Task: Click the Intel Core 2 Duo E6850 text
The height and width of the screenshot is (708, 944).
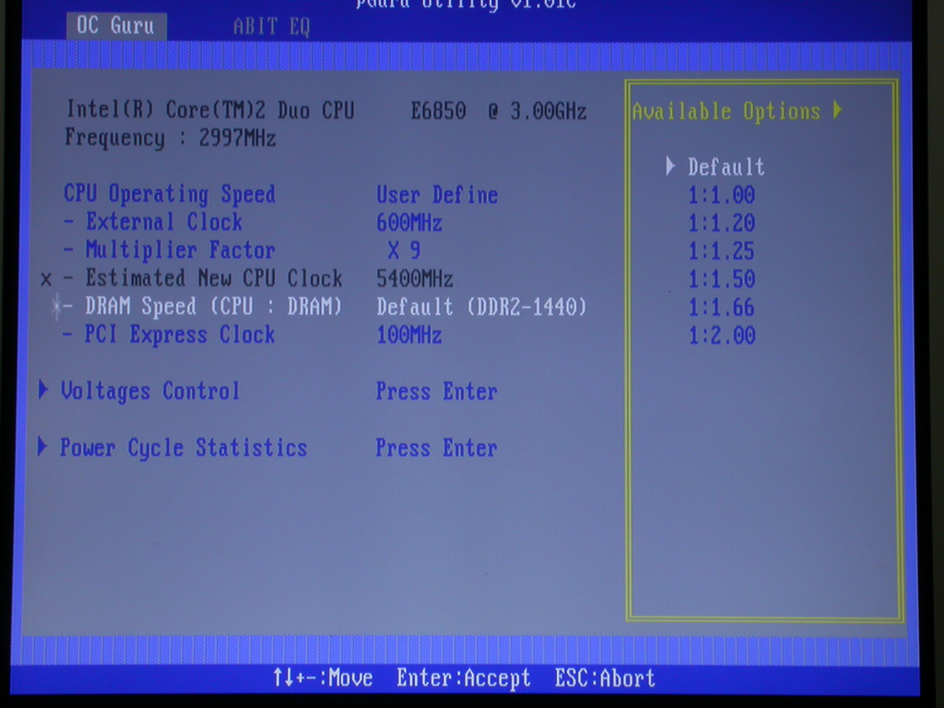Action: pyautogui.click(x=327, y=111)
